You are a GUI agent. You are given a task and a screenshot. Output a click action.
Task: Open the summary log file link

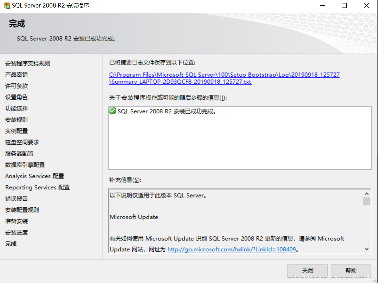click(x=224, y=78)
